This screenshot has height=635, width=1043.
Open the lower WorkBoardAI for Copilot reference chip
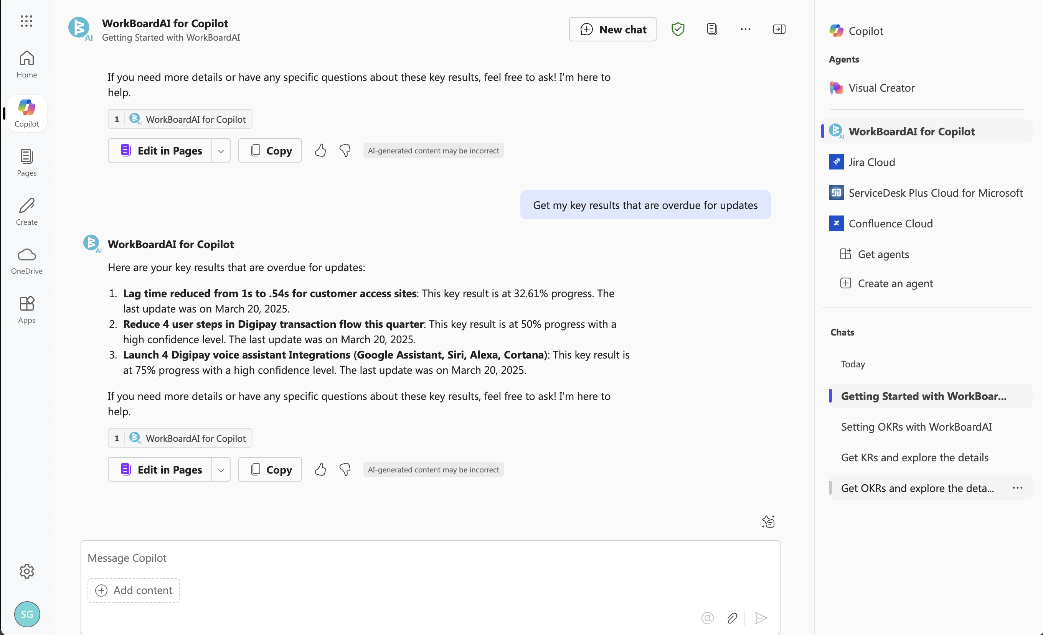180,438
